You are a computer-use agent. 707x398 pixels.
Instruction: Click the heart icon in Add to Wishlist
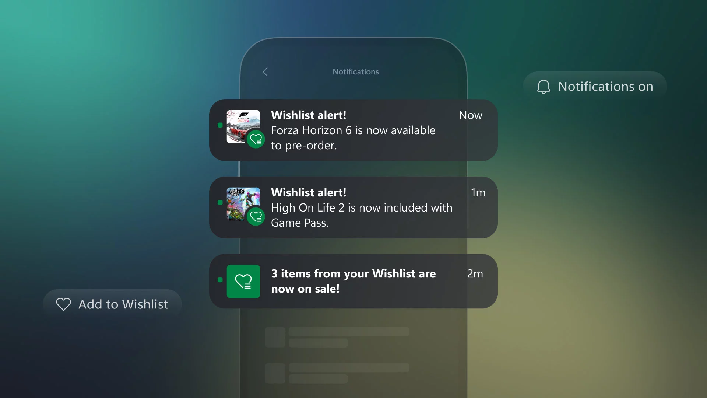click(63, 304)
